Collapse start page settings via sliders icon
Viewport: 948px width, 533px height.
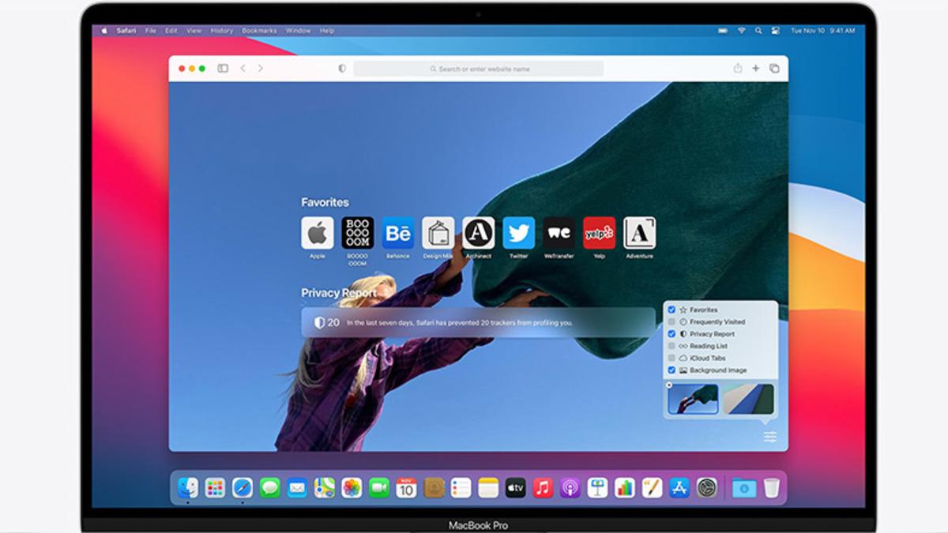click(x=770, y=437)
